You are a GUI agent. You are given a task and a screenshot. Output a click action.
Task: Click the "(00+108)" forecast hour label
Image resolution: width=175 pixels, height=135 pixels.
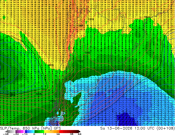click(166, 128)
